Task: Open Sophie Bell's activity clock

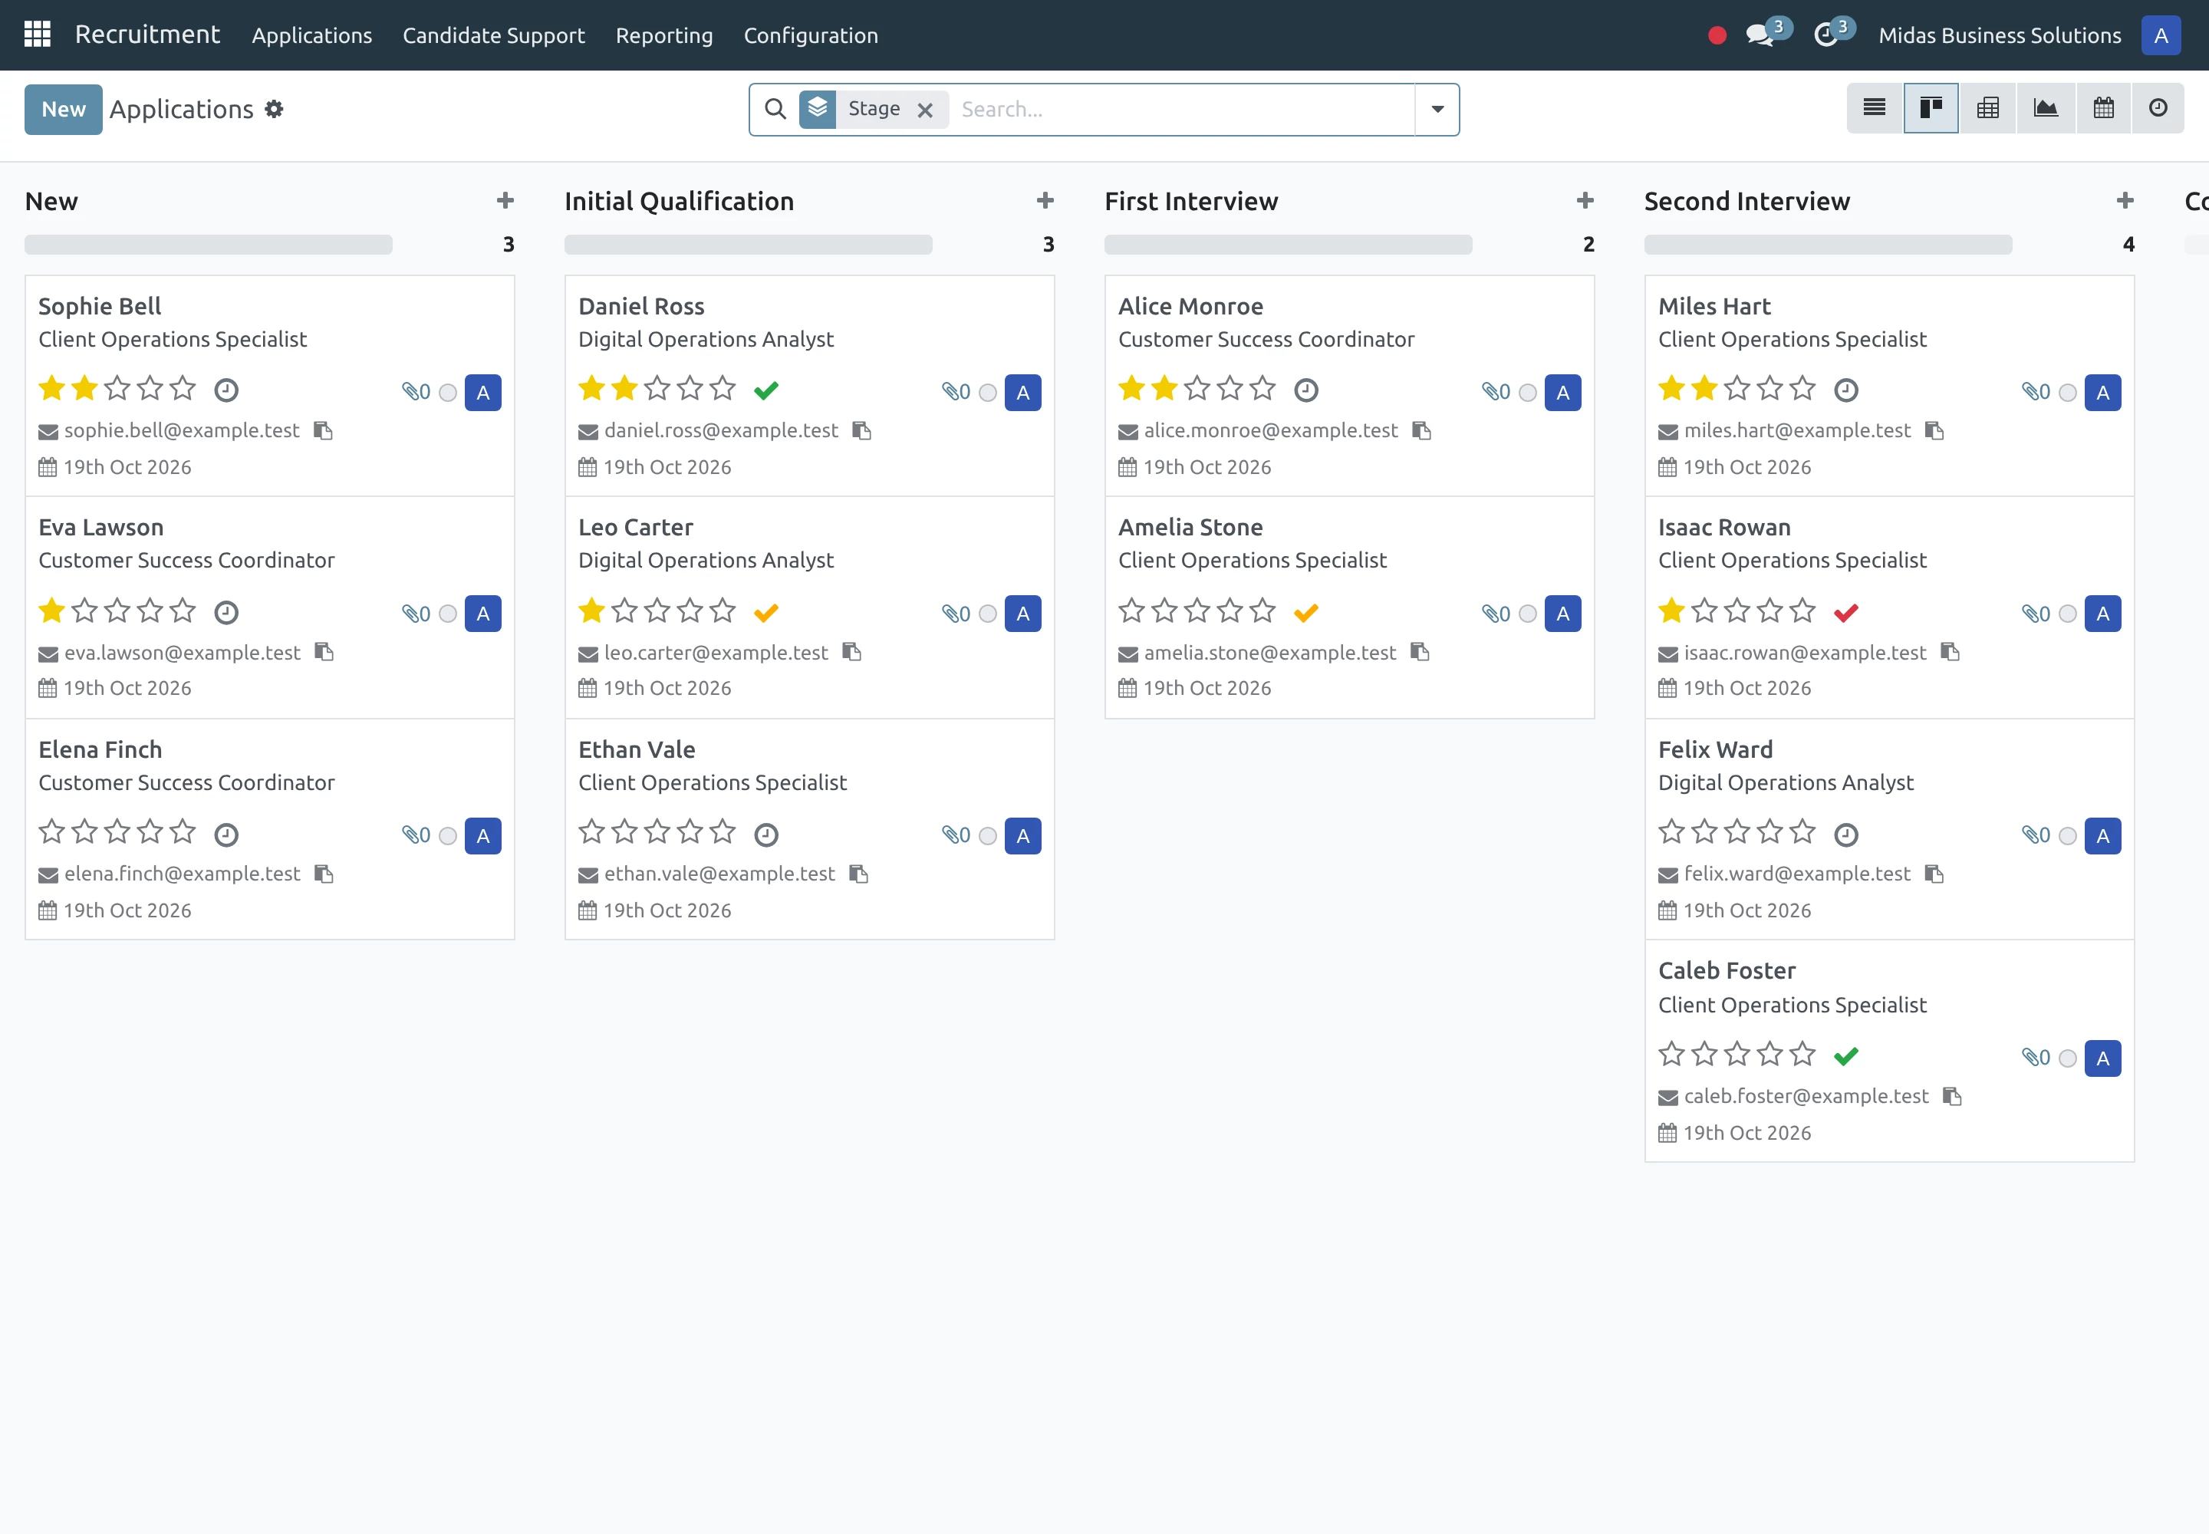Action: (x=226, y=390)
